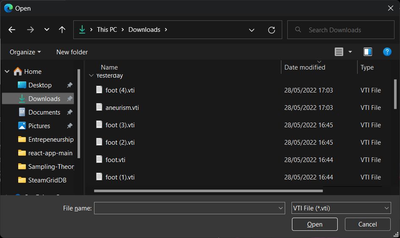Select Downloads in the navigation pane
Image resolution: width=400 pixels, height=238 pixels.
[38, 98]
